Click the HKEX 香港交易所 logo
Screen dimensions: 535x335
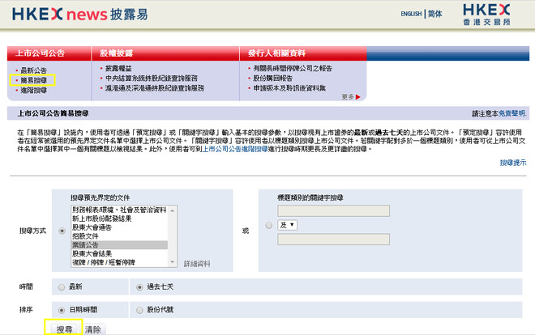click(486, 15)
